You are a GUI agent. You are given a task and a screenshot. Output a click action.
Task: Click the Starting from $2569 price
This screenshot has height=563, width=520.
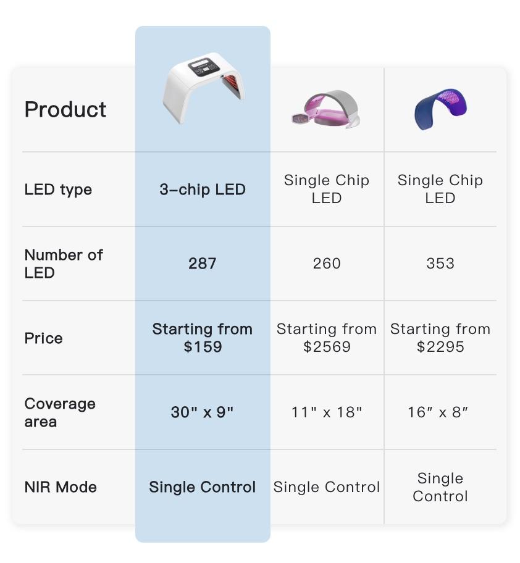click(x=327, y=338)
